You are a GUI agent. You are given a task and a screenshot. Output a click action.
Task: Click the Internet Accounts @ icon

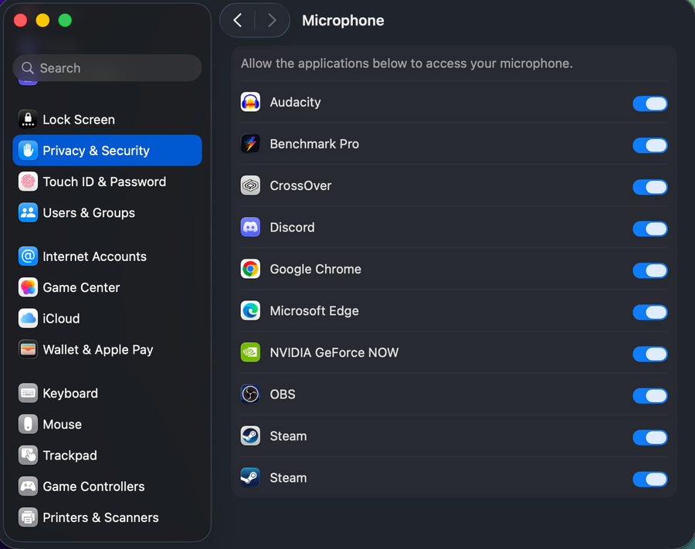[x=28, y=256]
